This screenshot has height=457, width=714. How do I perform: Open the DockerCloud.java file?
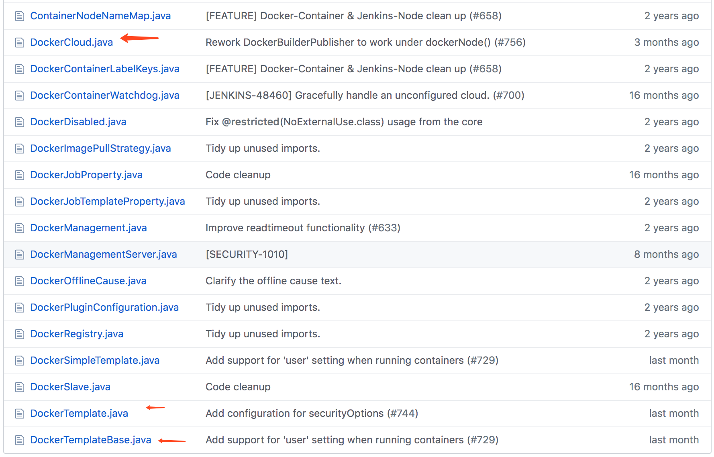(71, 43)
